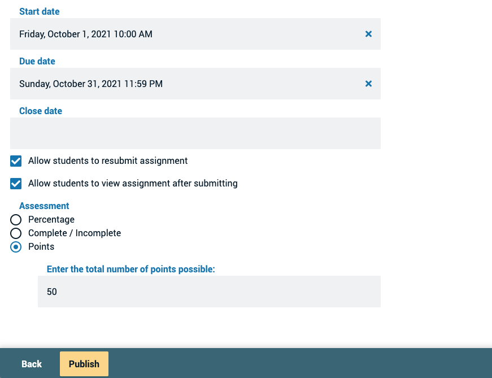
Task: Publish the assignment
Action: [84, 364]
